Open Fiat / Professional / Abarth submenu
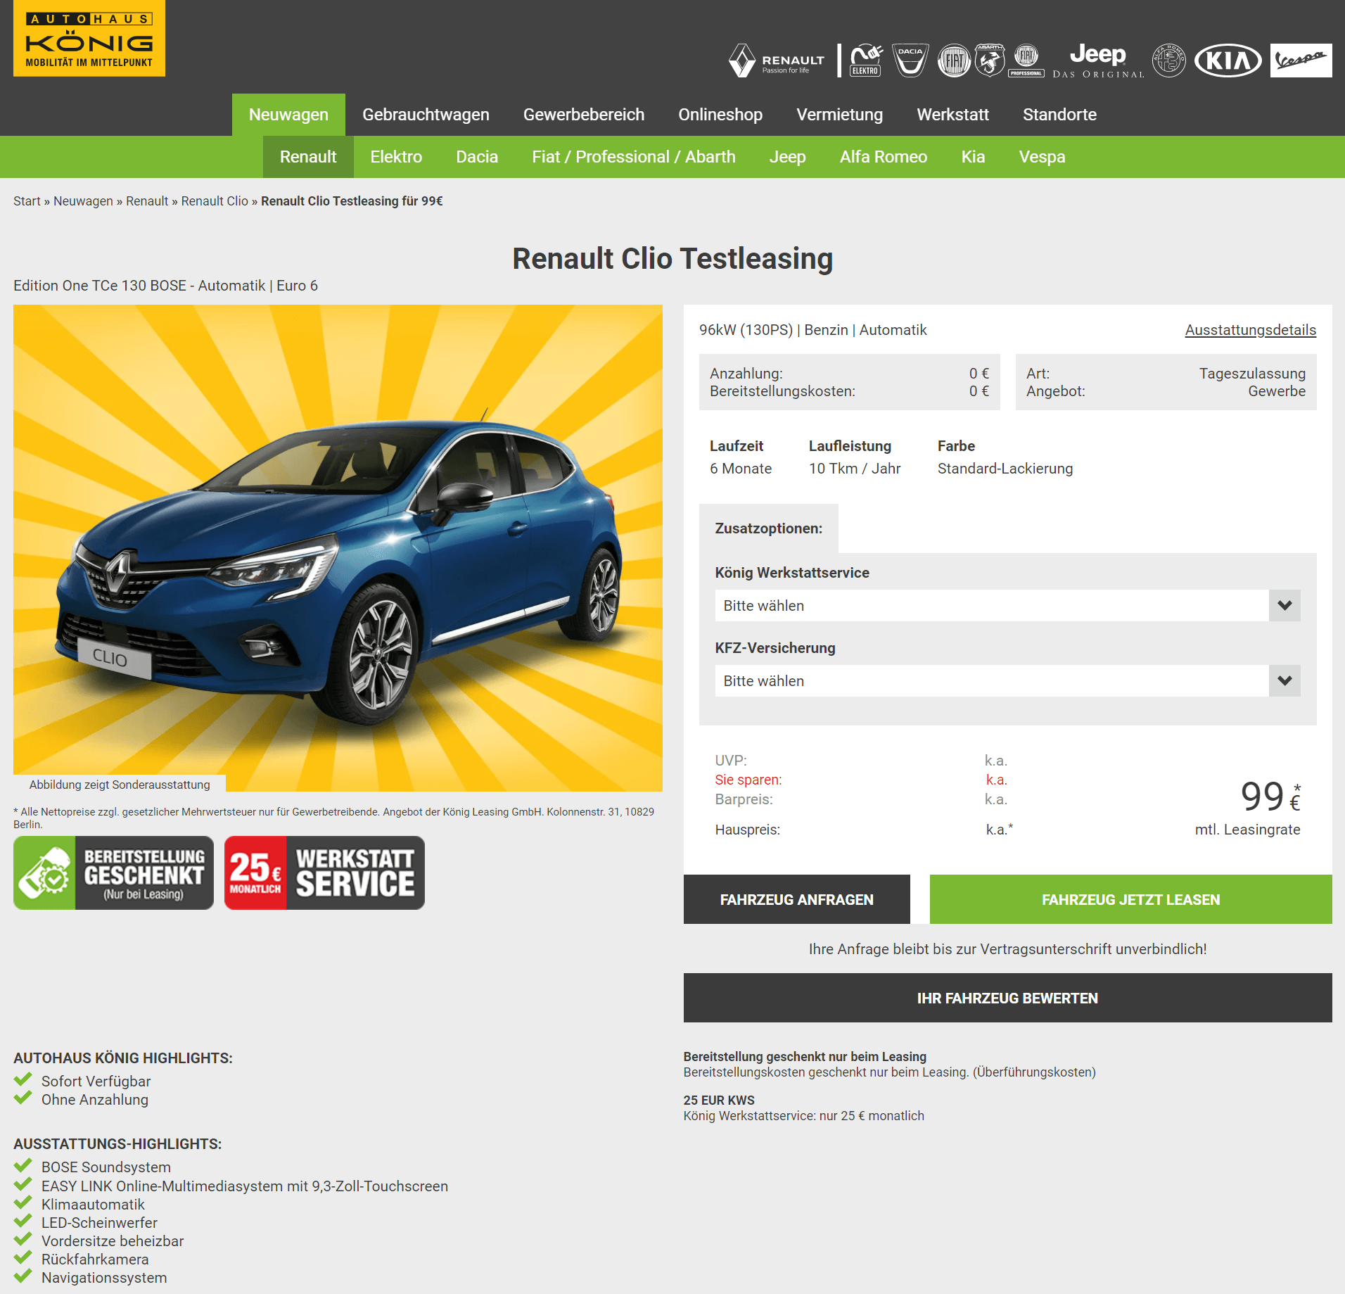Screen dimensions: 1345x1294 click(x=634, y=157)
